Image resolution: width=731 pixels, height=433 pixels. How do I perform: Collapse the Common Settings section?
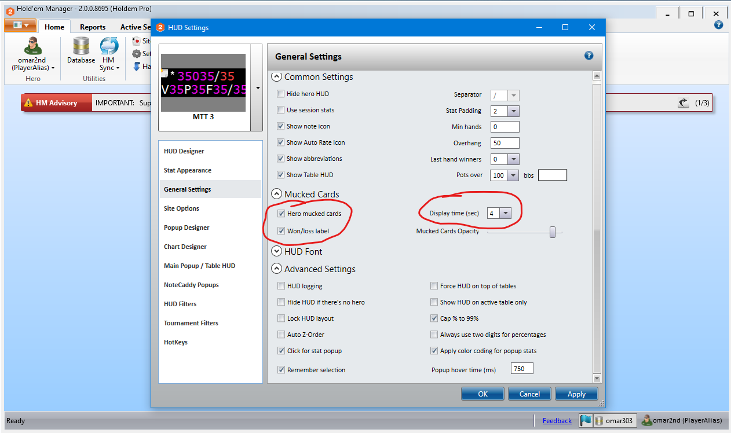click(x=276, y=77)
